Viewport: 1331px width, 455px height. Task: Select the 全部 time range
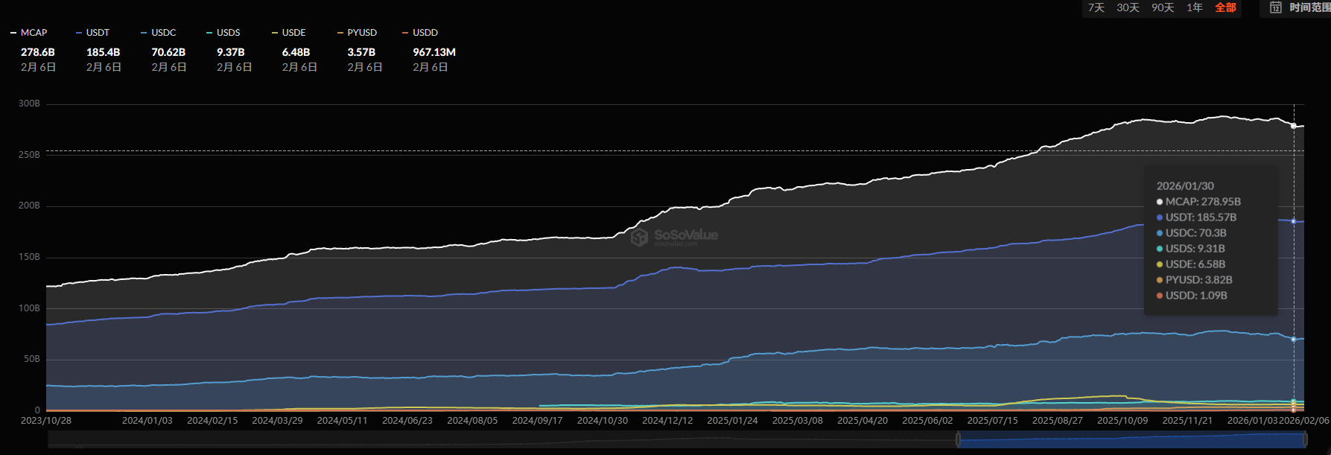pos(1225,7)
